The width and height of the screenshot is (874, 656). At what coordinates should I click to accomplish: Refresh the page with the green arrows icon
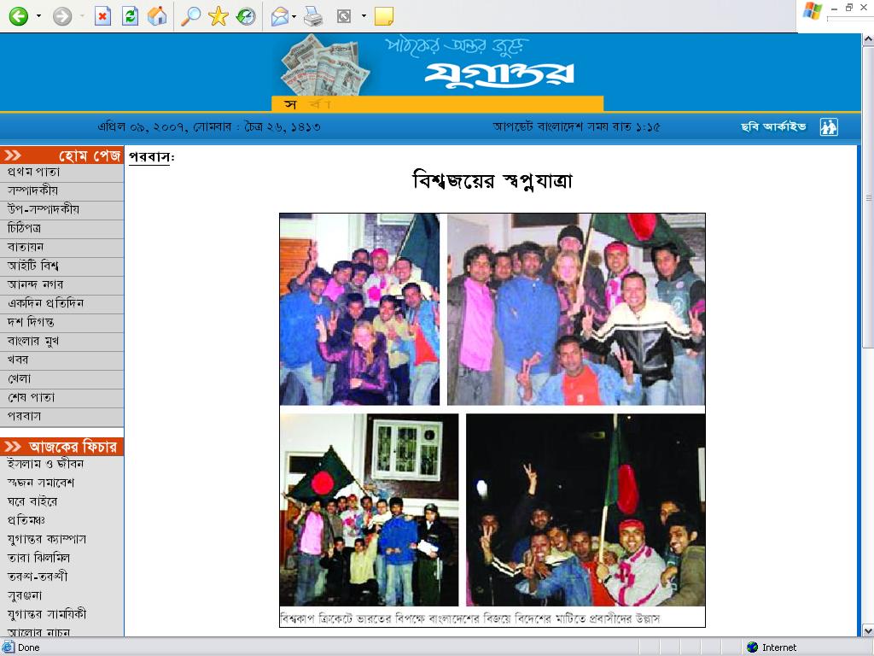(x=130, y=16)
